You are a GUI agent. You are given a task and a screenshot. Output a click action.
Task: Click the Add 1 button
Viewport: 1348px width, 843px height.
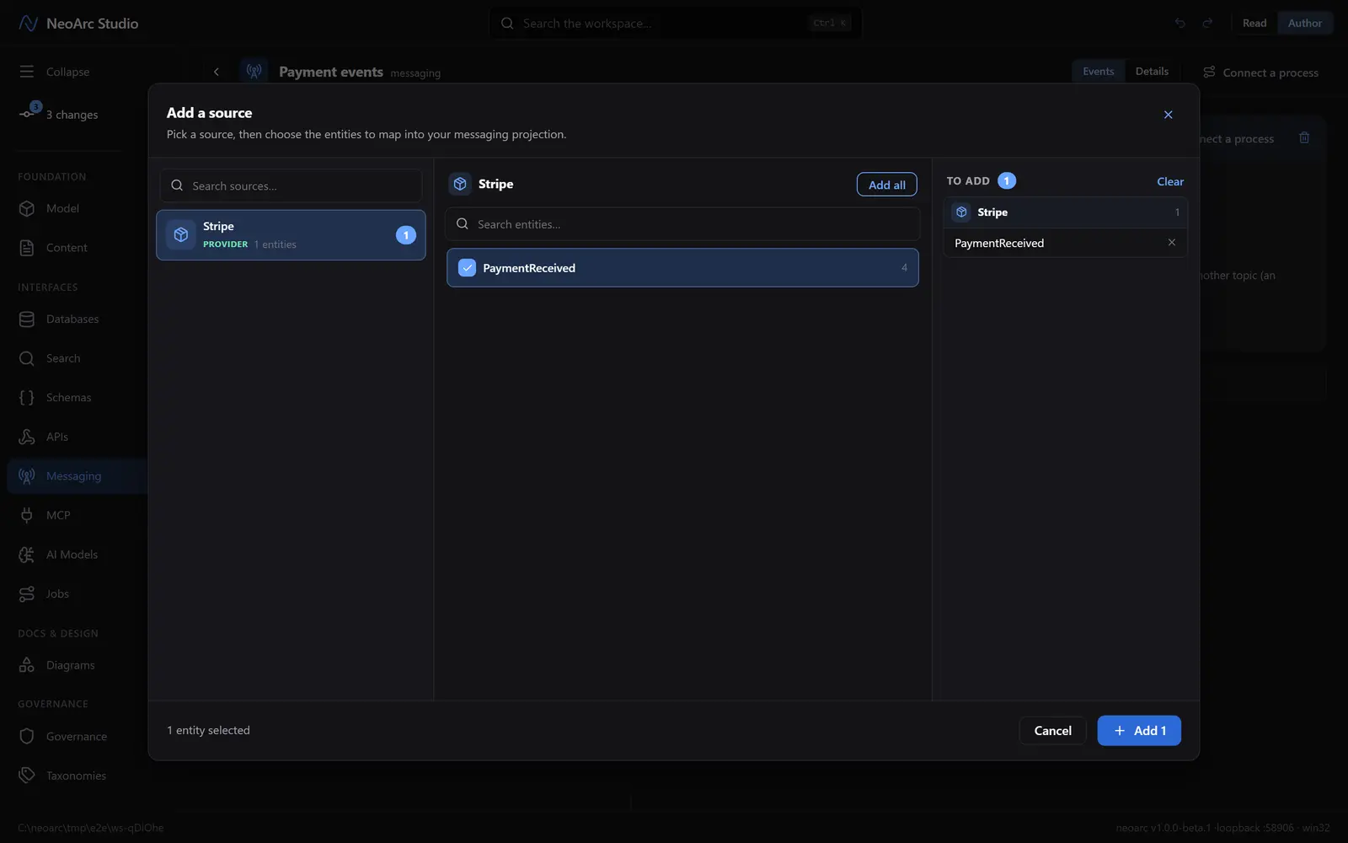(x=1139, y=731)
